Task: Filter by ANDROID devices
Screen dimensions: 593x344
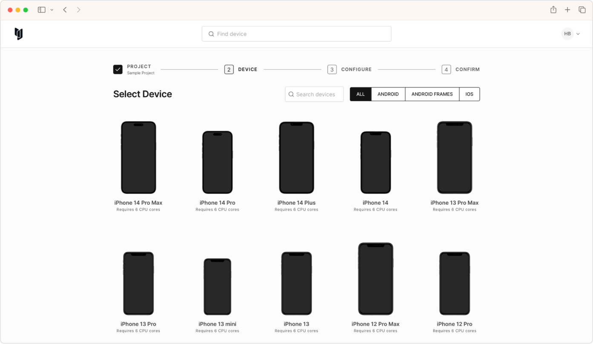Action: click(388, 94)
